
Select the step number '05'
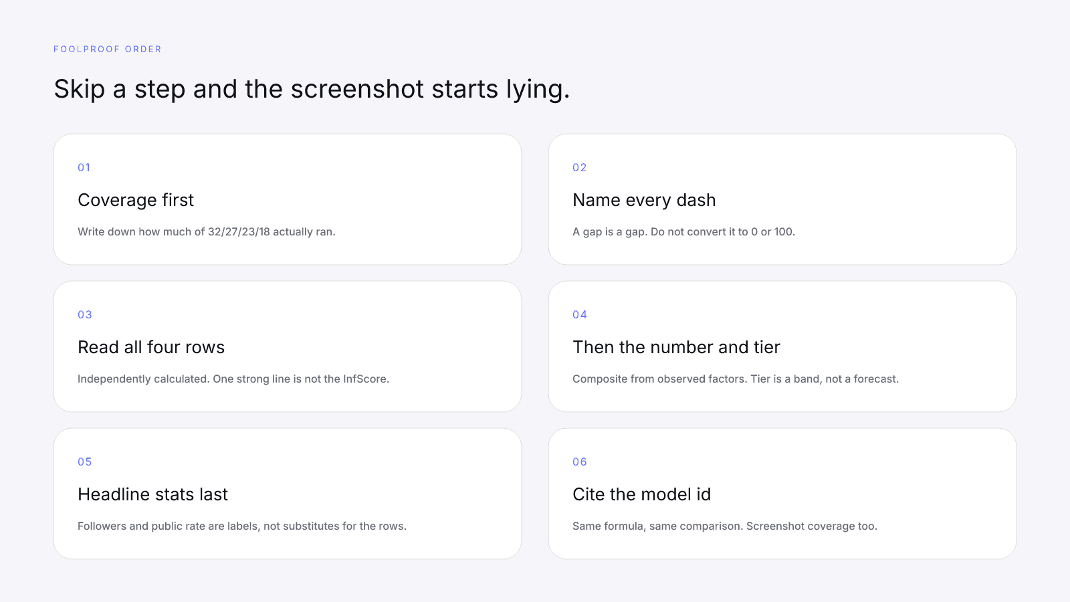click(x=85, y=462)
